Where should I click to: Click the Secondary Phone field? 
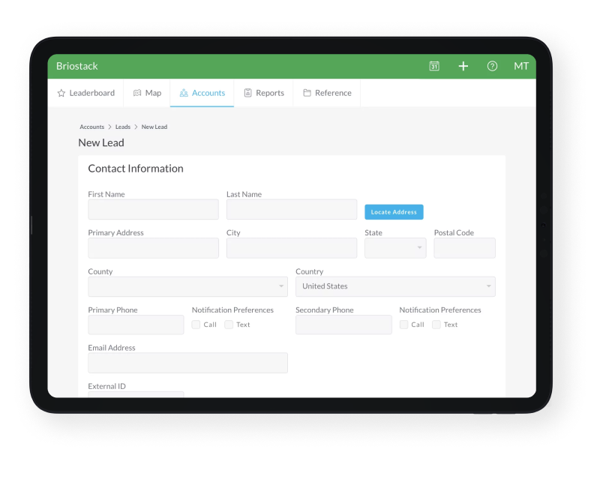pyautogui.click(x=343, y=325)
